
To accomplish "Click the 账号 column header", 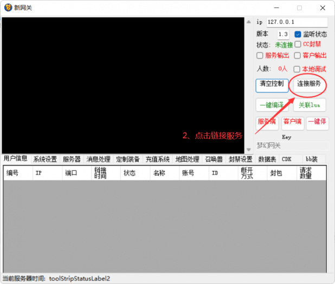I will tap(194, 173).
